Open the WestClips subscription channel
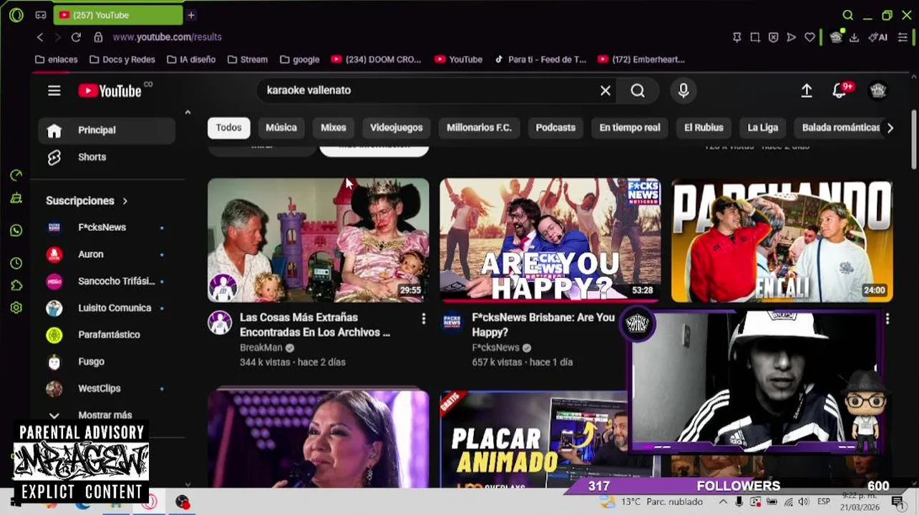This screenshot has height=515, width=919. click(107, 388)
